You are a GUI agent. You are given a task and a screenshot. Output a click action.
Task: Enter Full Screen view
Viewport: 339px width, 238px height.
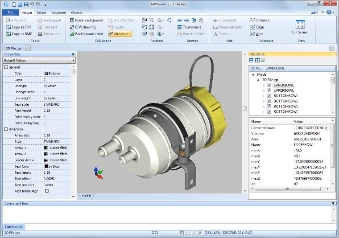(x=300, y=27)
